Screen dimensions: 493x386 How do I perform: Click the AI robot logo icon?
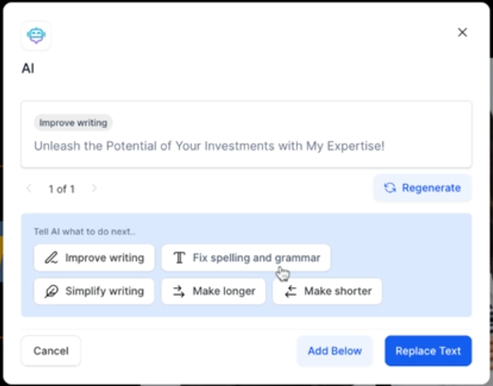(36, 35)
